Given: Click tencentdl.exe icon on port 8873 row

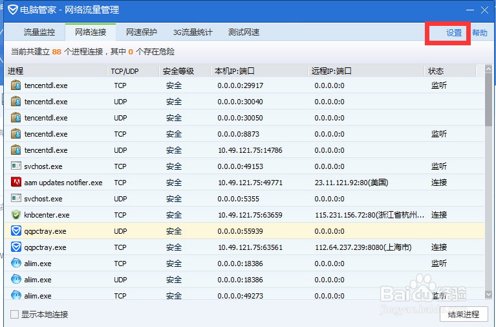Looking at the screenshot, I should [x=16, y=134].
